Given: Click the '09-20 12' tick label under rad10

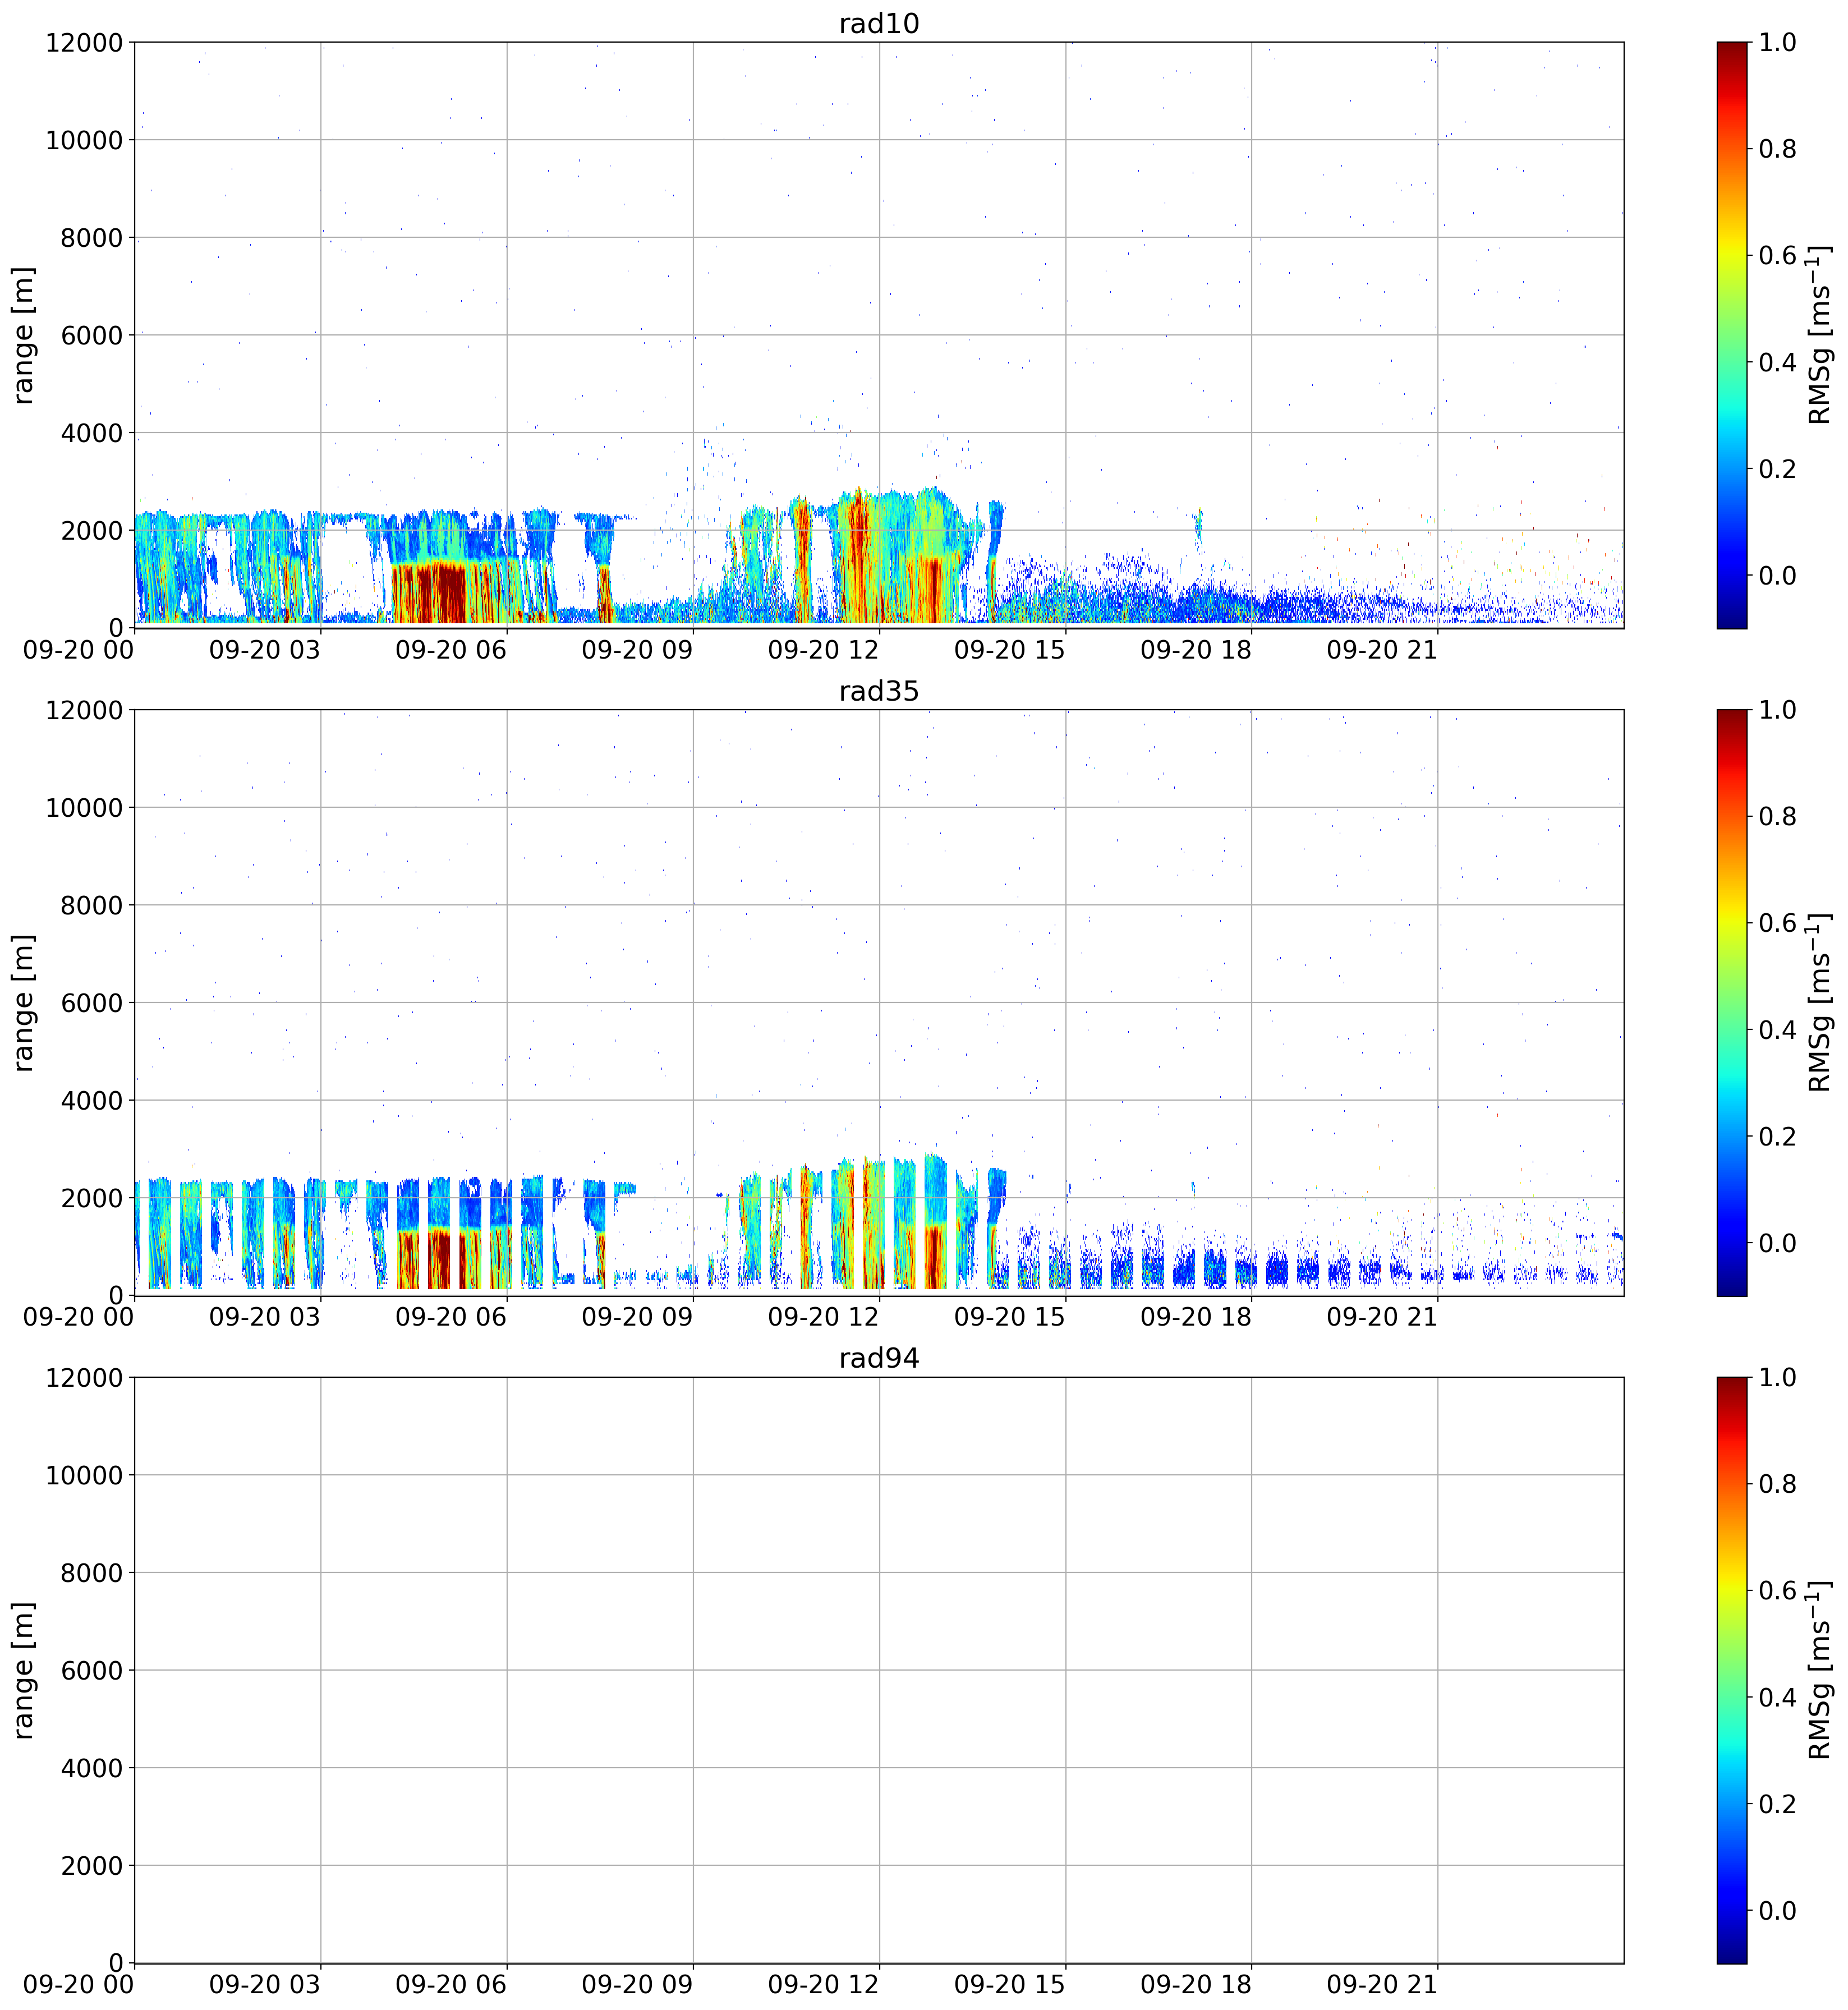Looking at the screenshot, I should [x=823, y=650].
